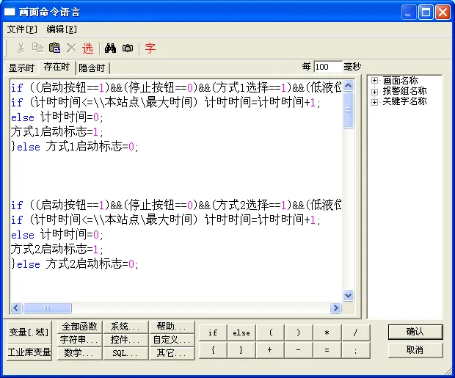Click the horizontal scrollbar thumb
This screenshot has height=378, width=455.
click(x=47, y=308)
